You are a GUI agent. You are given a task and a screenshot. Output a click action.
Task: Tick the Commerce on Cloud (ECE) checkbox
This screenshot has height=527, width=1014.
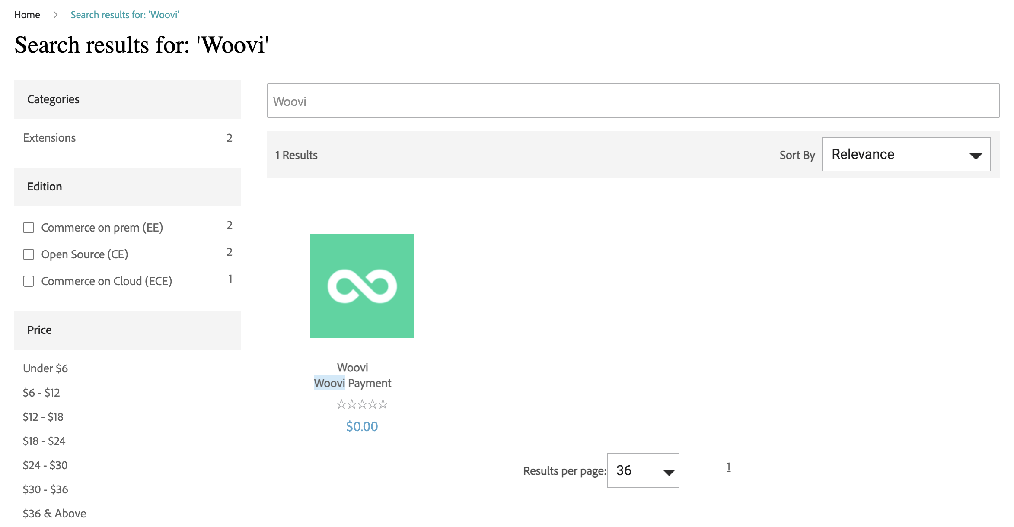[29, 281]
